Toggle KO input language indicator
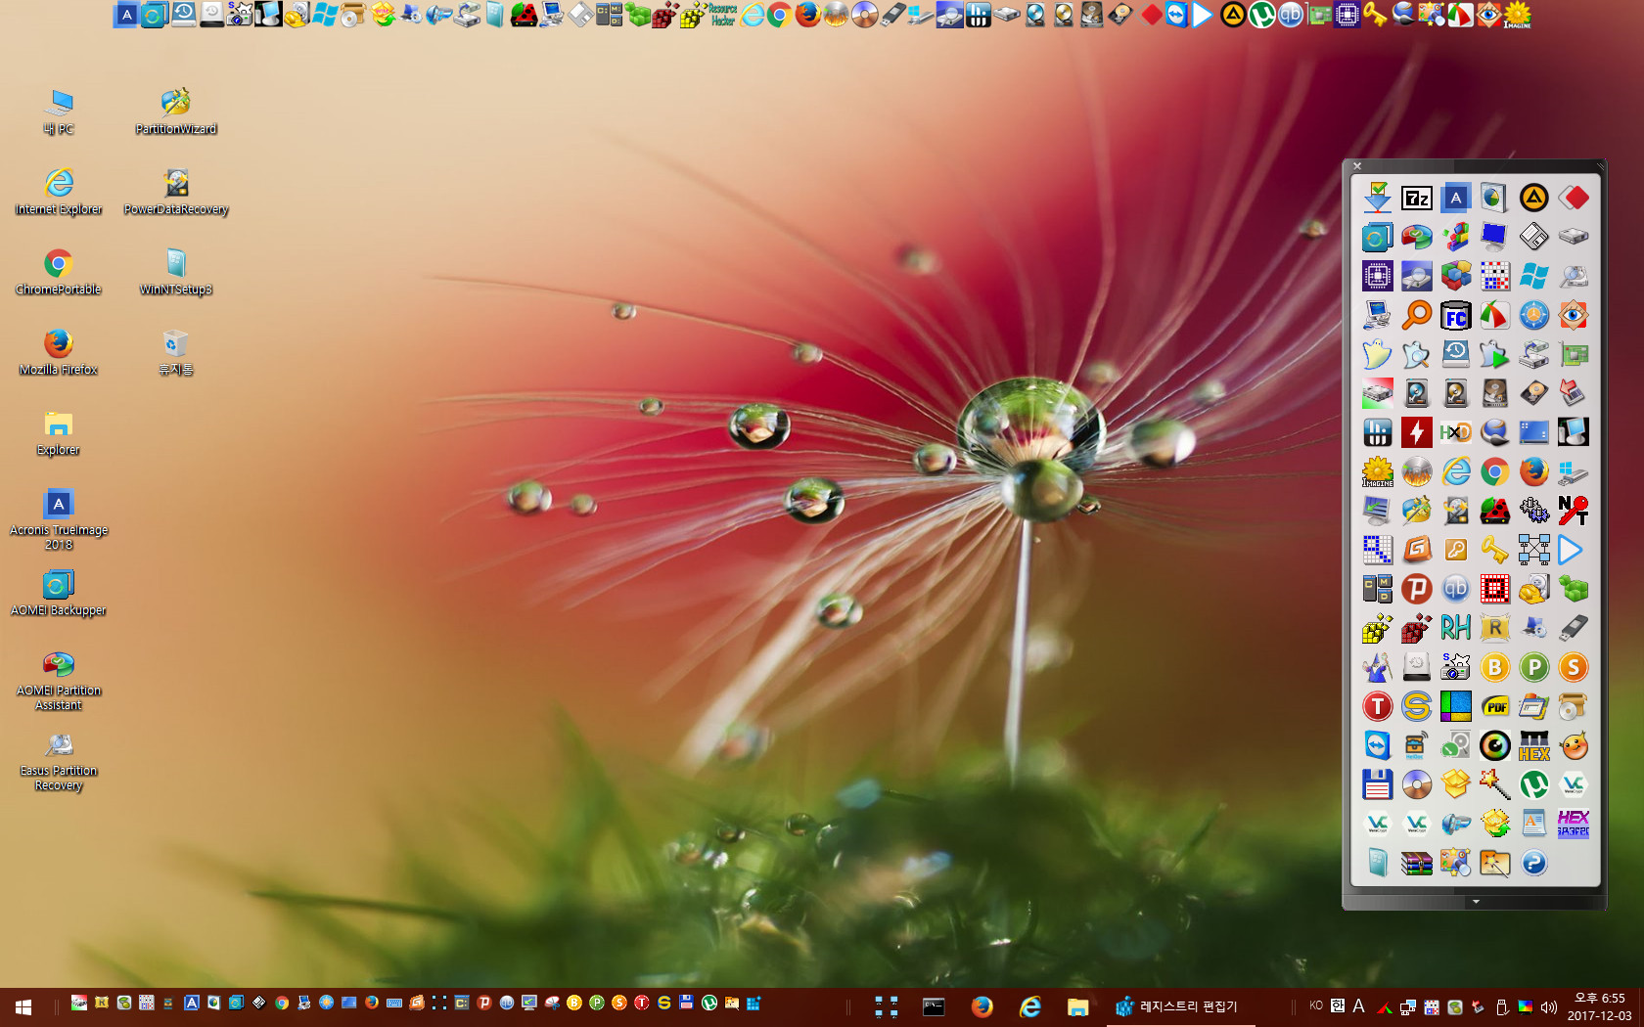 (x=1315, y=1005)
